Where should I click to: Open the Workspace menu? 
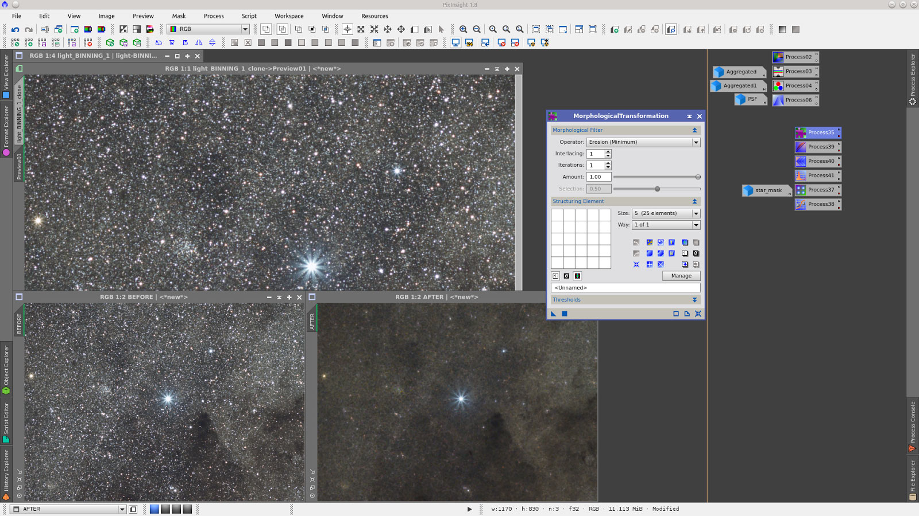289,16
